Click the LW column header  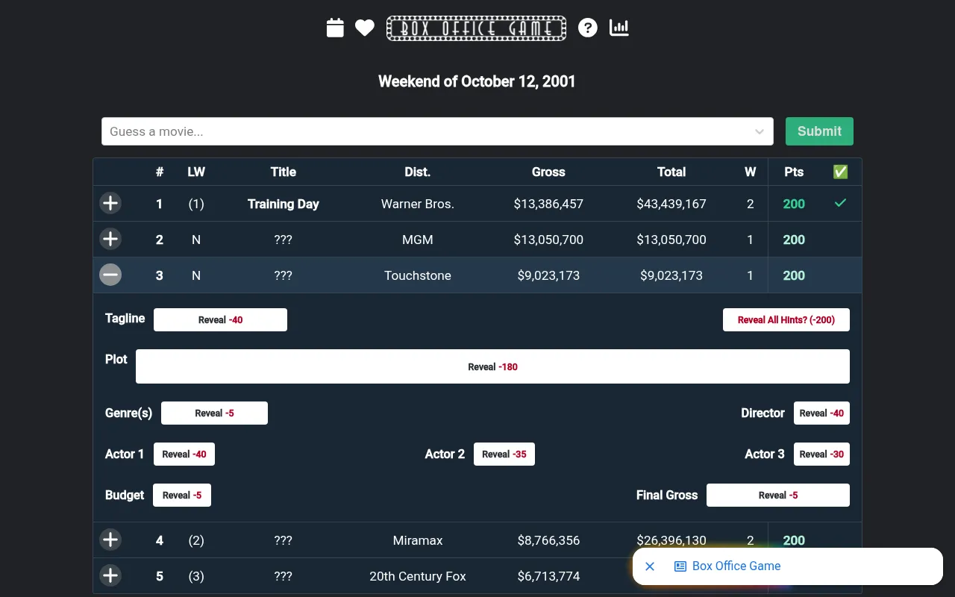196,172
